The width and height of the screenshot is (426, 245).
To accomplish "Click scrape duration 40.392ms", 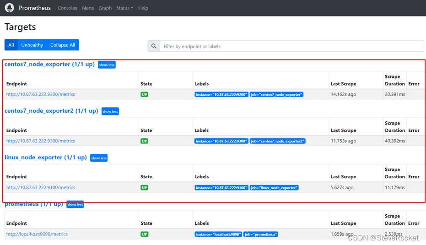I will 395,141.
